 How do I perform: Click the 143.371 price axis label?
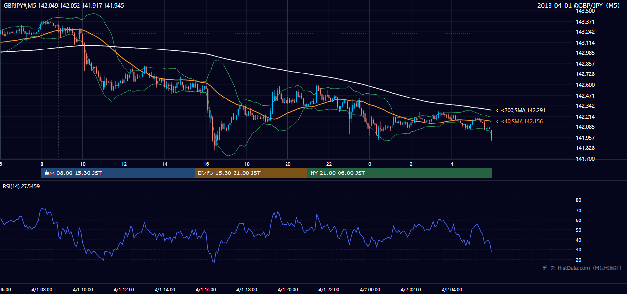[x=584, y=22]
